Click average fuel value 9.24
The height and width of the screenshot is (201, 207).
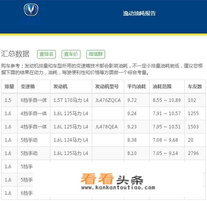(132, 114)
